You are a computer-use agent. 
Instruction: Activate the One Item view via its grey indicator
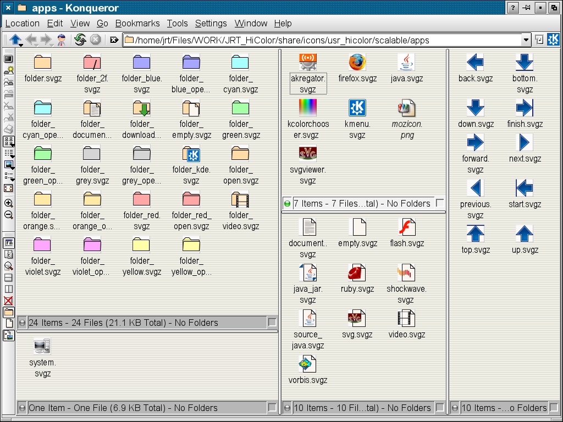22,408
